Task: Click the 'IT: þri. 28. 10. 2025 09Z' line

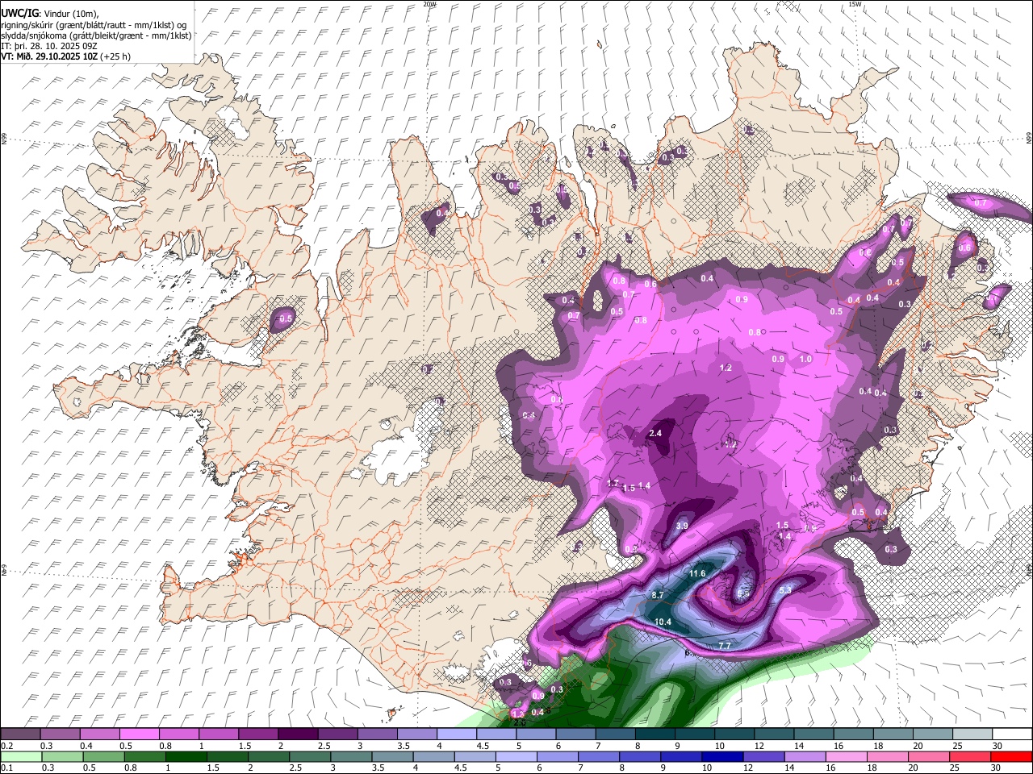Action: 48,46
